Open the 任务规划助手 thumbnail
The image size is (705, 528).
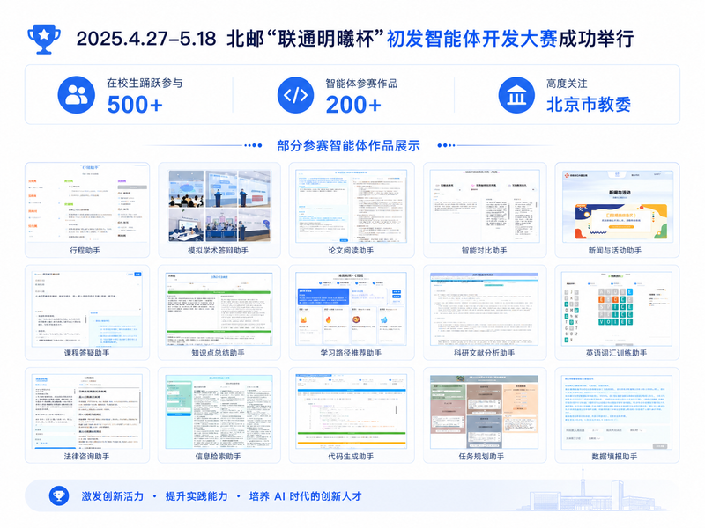(485, 411)
